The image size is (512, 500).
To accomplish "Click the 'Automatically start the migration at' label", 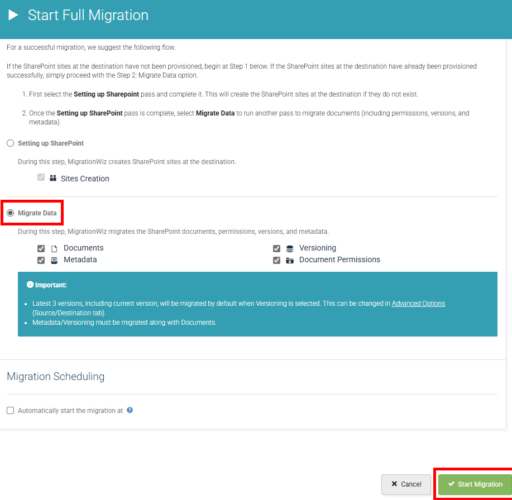I will point(70,411).
